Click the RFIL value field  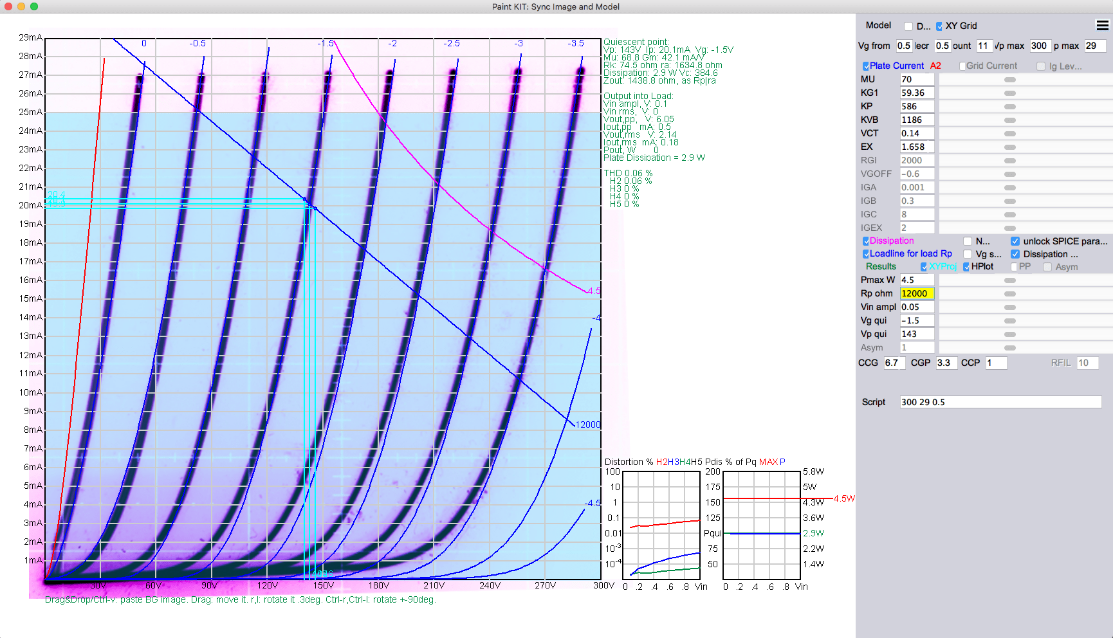[x=1087, y=363]
